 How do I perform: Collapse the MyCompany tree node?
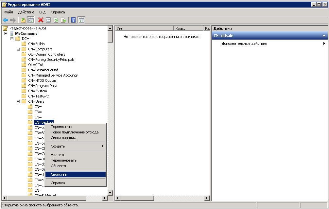6,33
